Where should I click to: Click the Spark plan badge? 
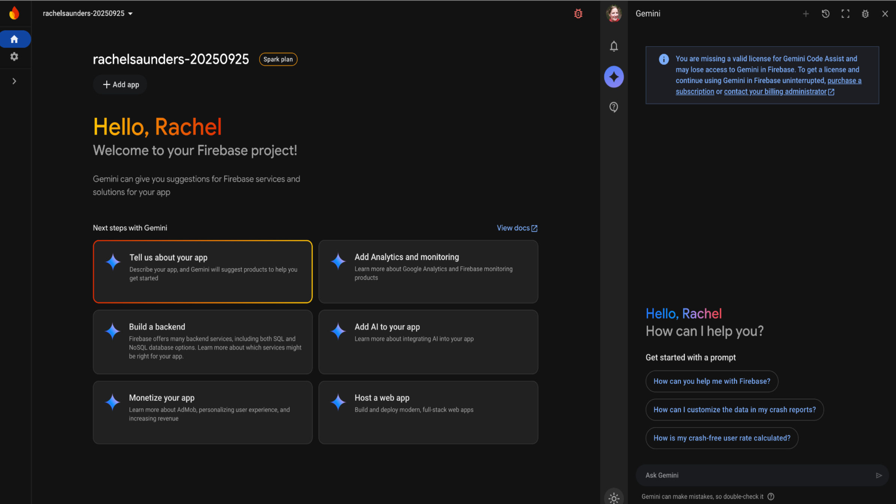(278, 59)
